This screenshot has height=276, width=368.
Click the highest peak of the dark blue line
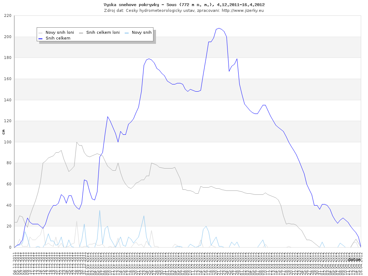tap(219, 28)
